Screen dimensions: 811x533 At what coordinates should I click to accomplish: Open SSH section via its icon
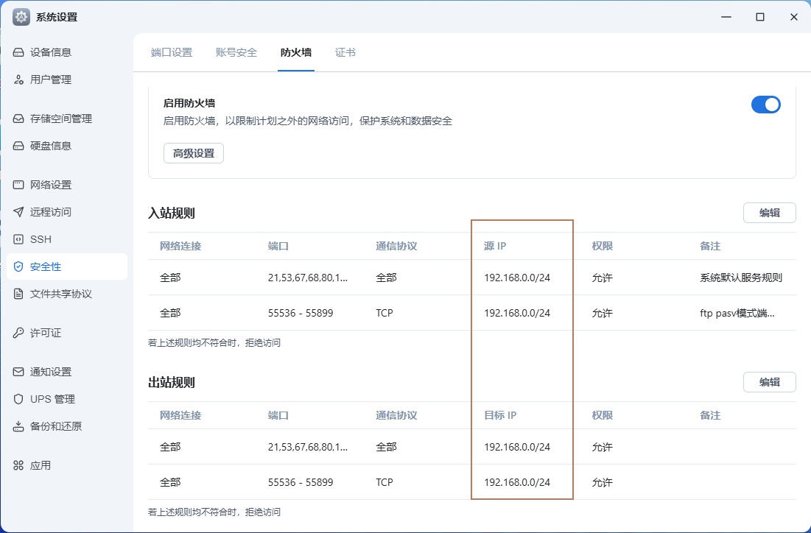click(18, 239)
